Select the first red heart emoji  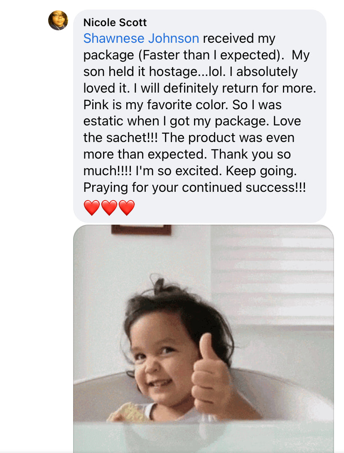(92, 208)
